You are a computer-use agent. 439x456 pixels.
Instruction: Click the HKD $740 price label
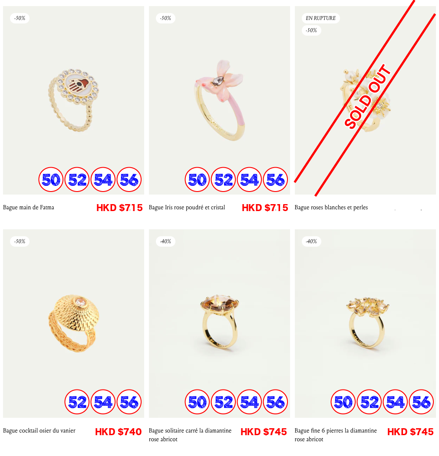tap(119, 432)
